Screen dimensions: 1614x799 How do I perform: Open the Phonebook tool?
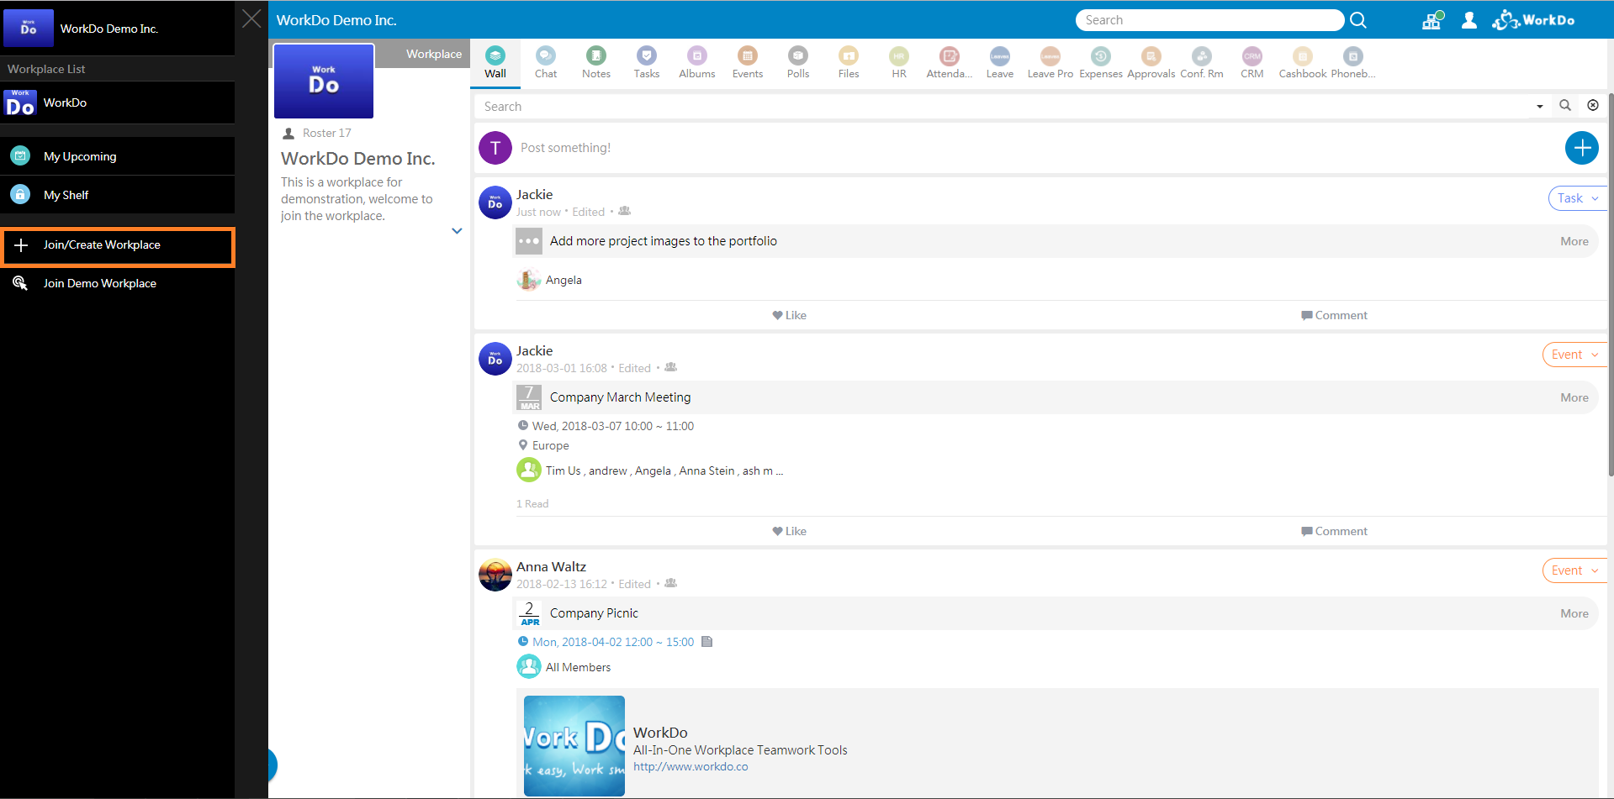click(1353, 63)
